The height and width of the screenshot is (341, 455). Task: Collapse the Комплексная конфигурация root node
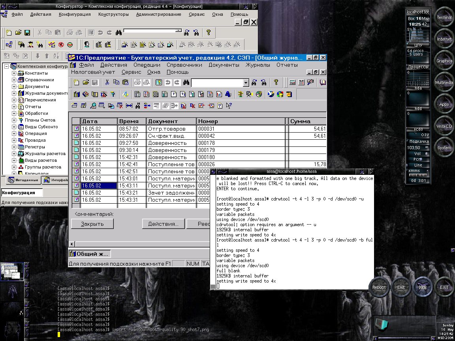(6, 66)
